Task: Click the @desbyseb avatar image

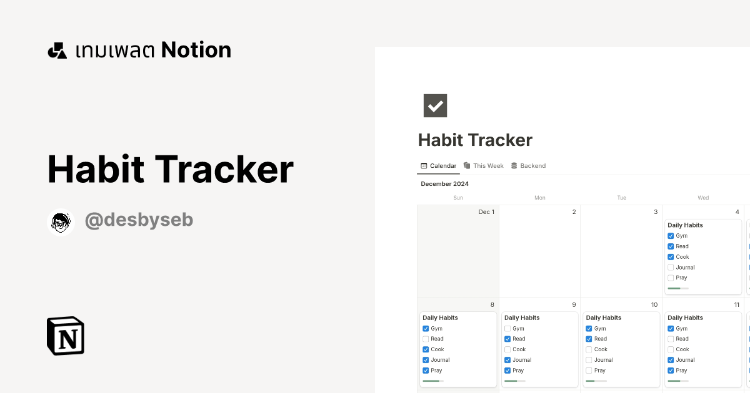Action: tap(61, 221)
